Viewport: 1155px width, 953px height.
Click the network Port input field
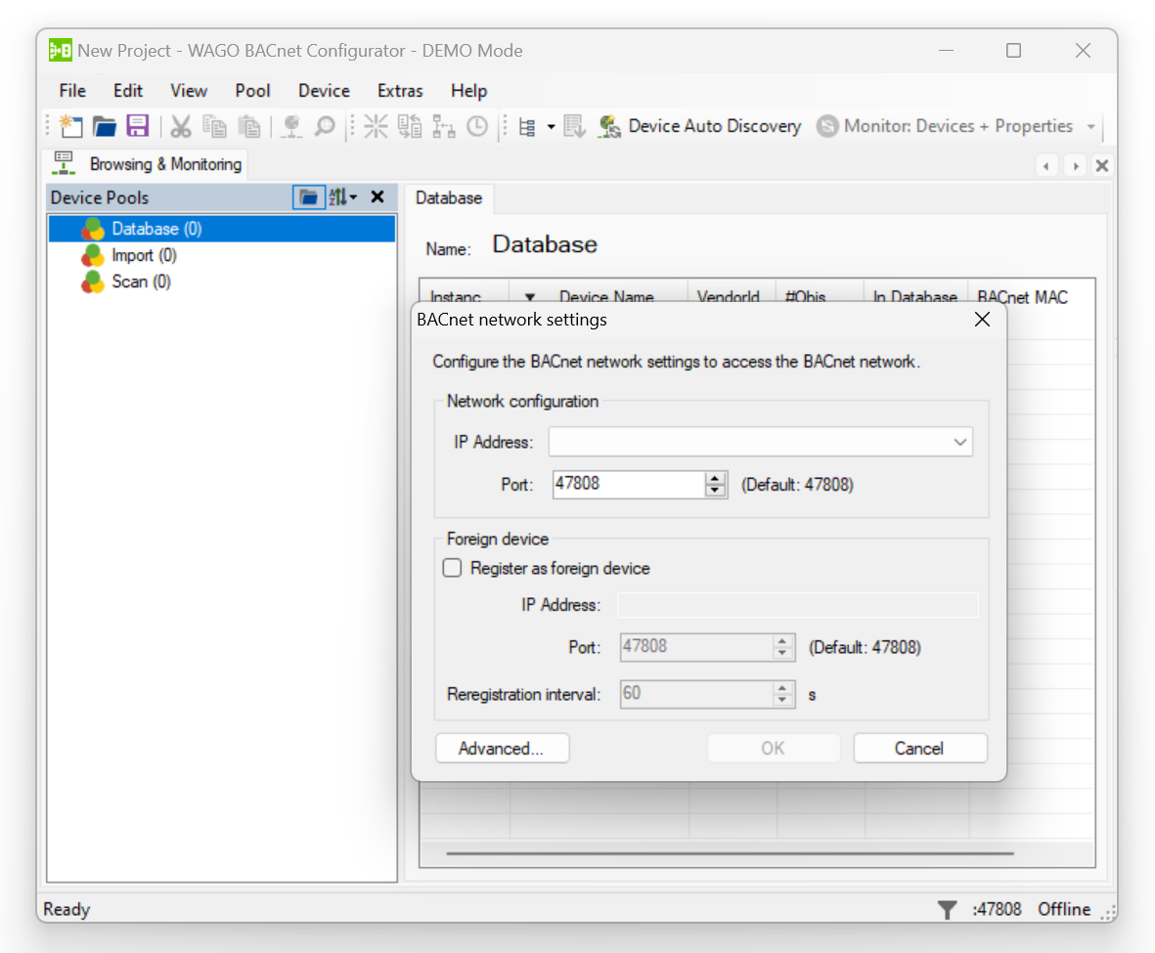(628, 485)
